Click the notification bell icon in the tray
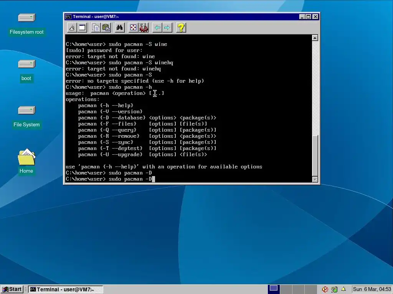 point(343,289)
